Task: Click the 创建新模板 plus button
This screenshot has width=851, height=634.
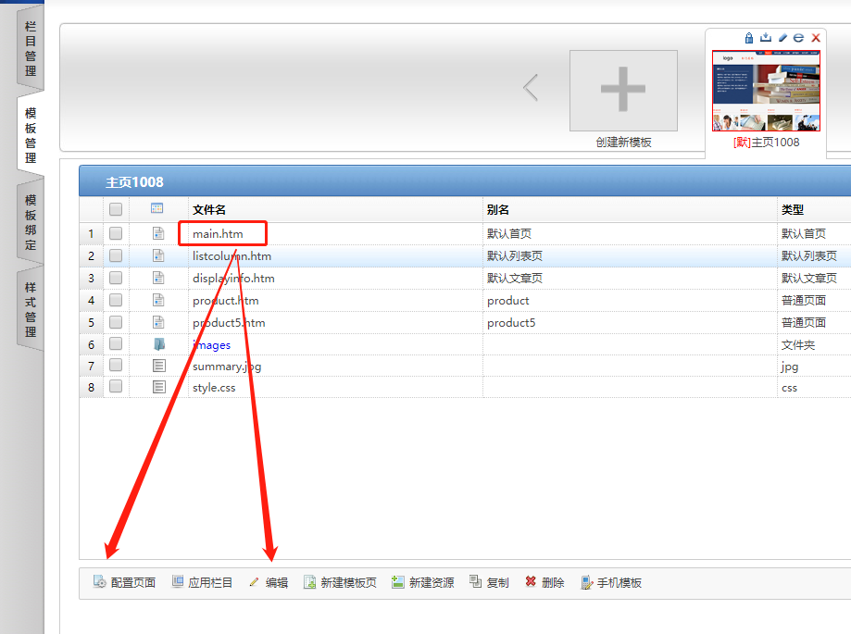Action: point(622,90)
